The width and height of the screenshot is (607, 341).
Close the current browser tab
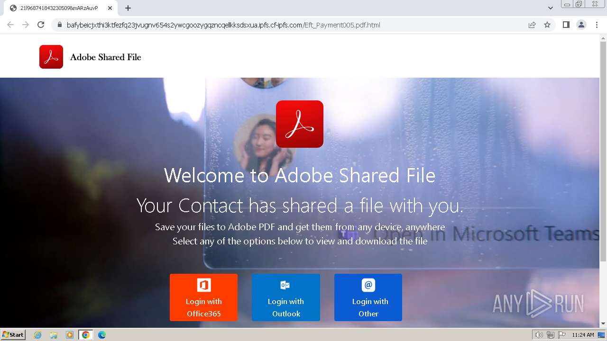[x=110, y=8]
